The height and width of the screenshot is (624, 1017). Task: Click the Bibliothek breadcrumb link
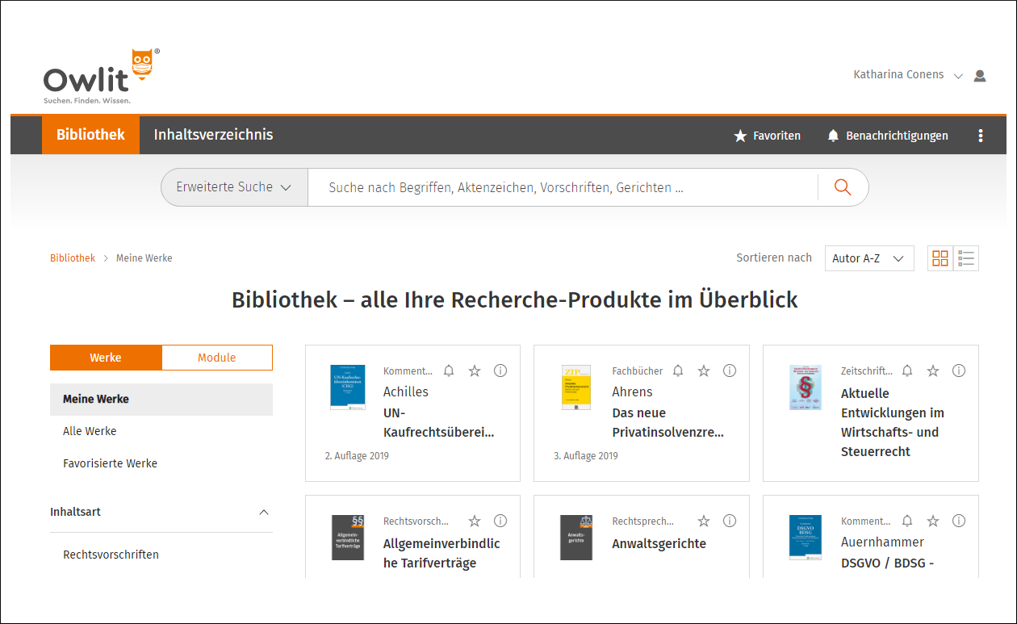tap(73, 258)
